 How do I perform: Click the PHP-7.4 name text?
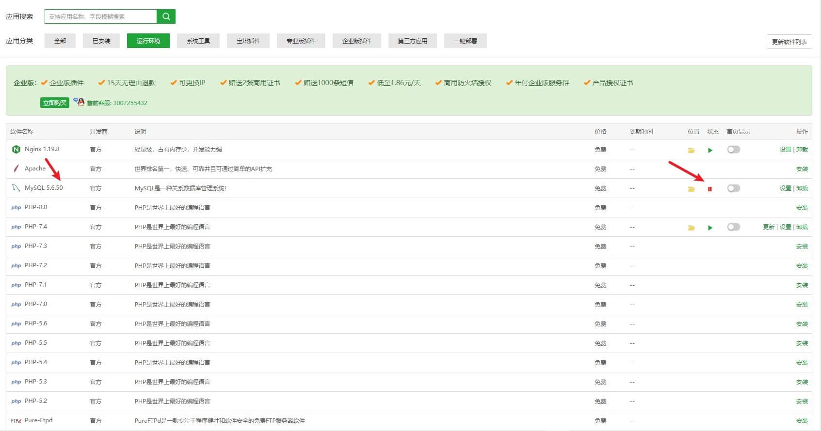tap(36, 227)
